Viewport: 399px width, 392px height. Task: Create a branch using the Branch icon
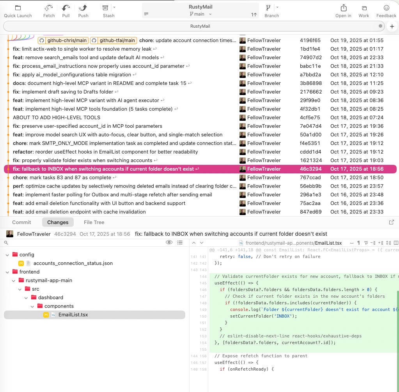268,8
